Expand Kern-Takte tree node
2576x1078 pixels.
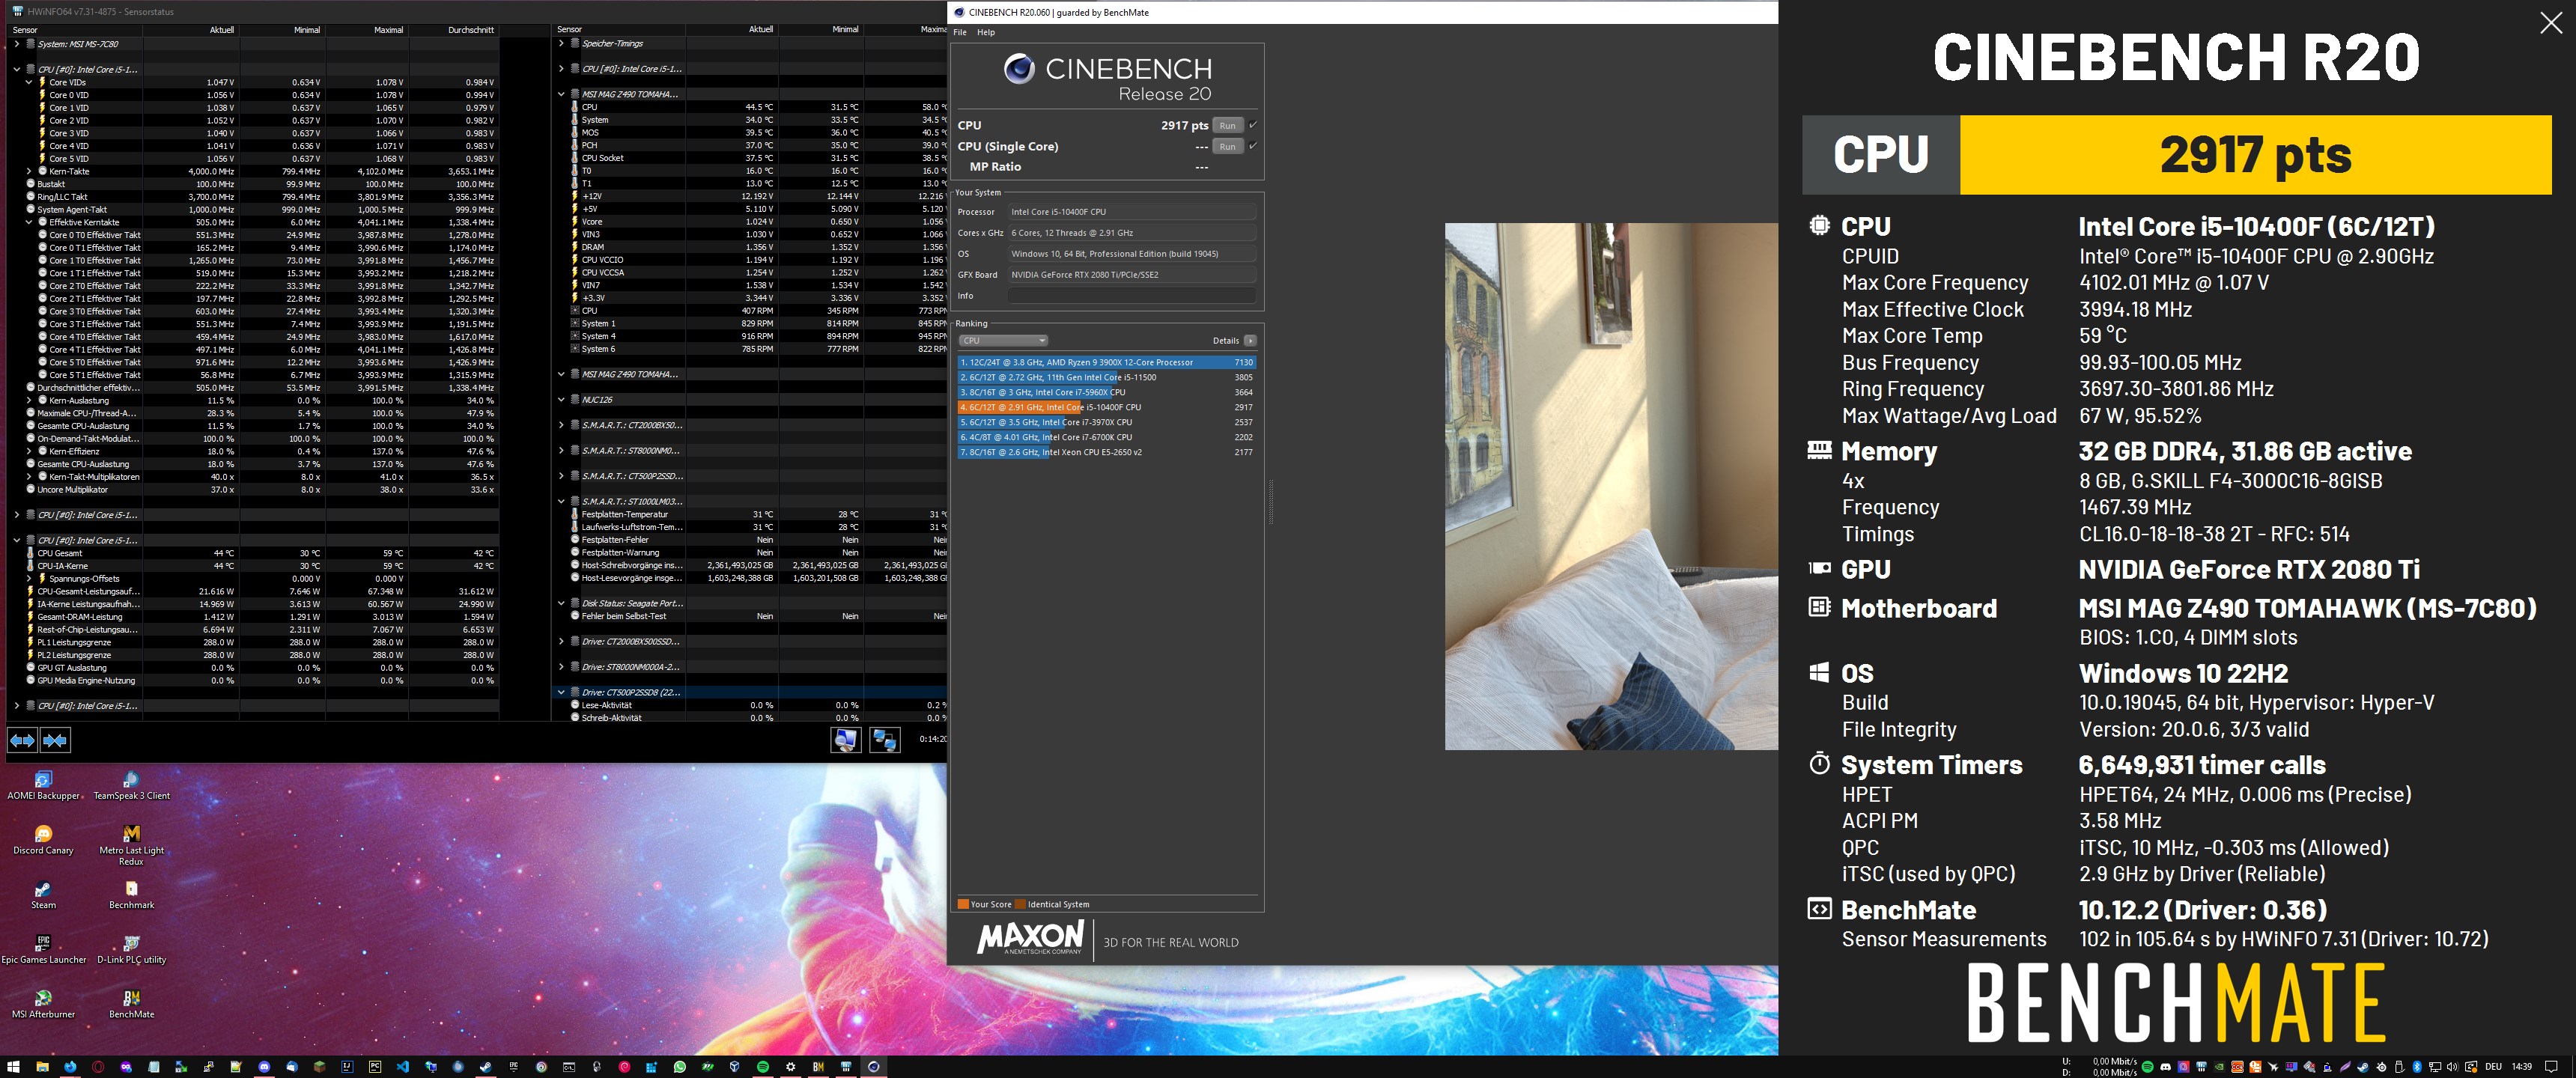click(x=29, y=171)
